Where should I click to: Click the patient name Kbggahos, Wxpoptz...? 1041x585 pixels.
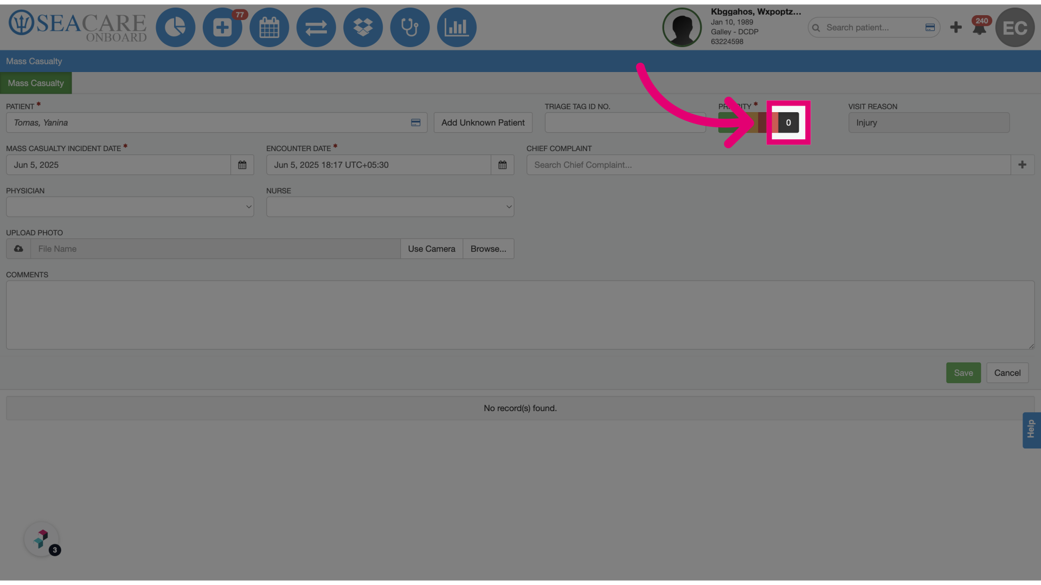point(756,11)
